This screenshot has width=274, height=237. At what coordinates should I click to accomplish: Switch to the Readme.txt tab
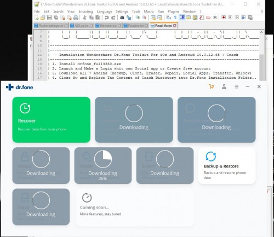[136, 26]
